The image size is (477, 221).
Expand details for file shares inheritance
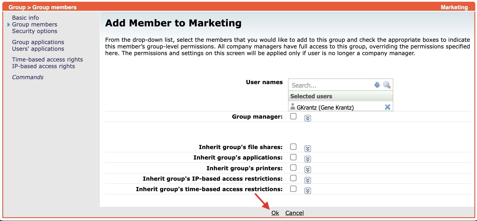308,148
